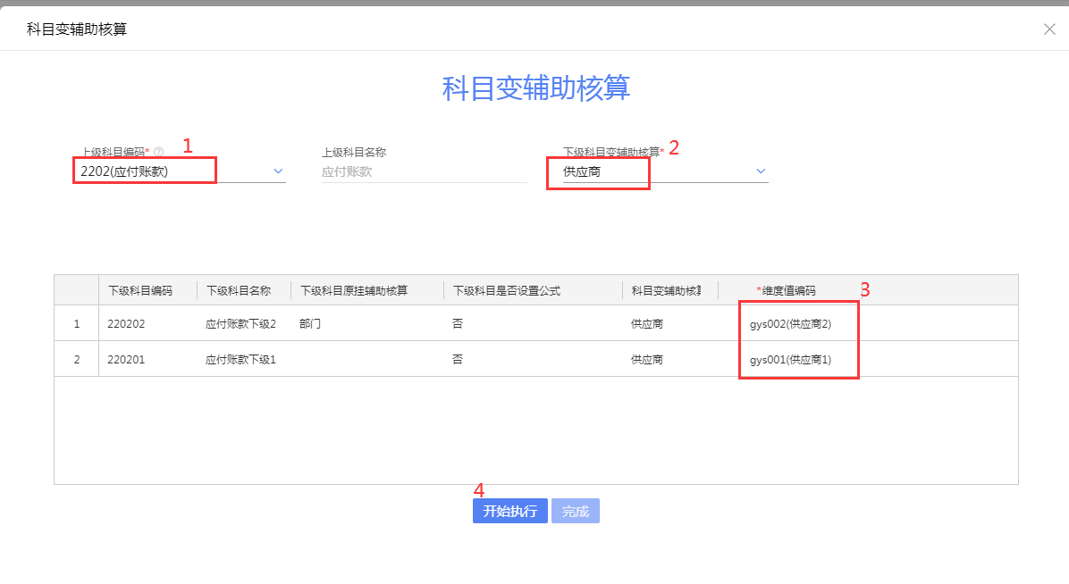
Task: Start execution with 开始执行 button
Action: click(510, 511)
